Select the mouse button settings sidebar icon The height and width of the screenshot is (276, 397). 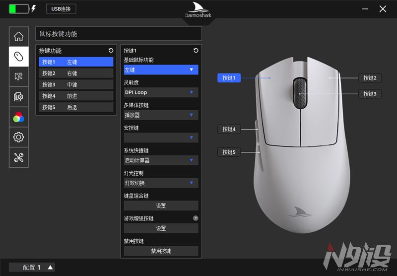click(x=19, y=57)
